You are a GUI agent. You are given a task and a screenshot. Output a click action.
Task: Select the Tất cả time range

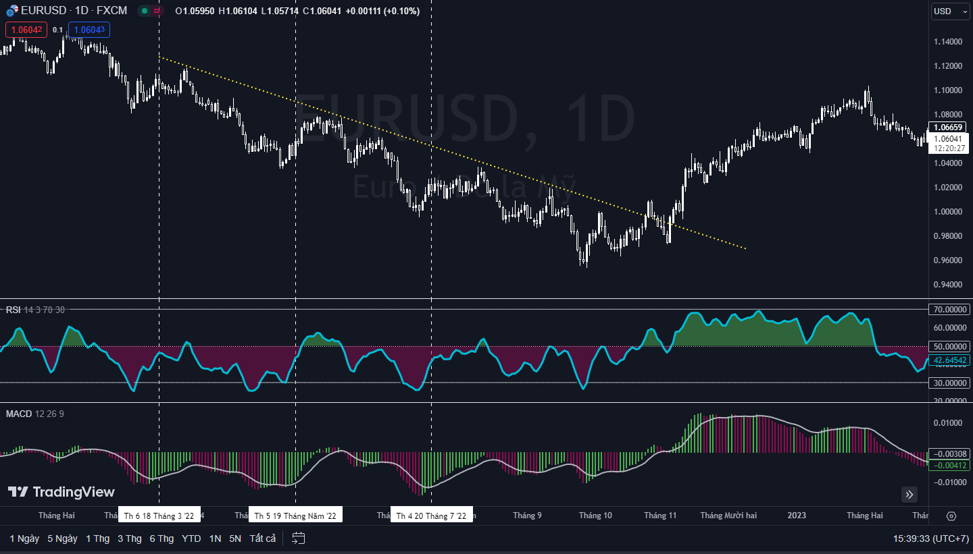point(263,538)
